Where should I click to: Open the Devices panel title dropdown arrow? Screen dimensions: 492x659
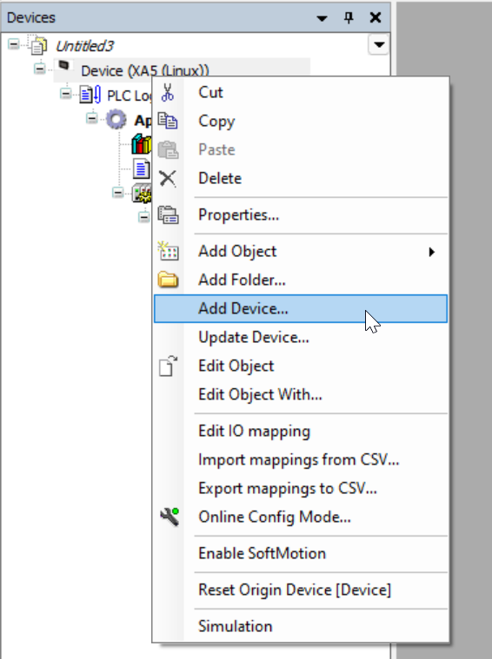point(322,18)
